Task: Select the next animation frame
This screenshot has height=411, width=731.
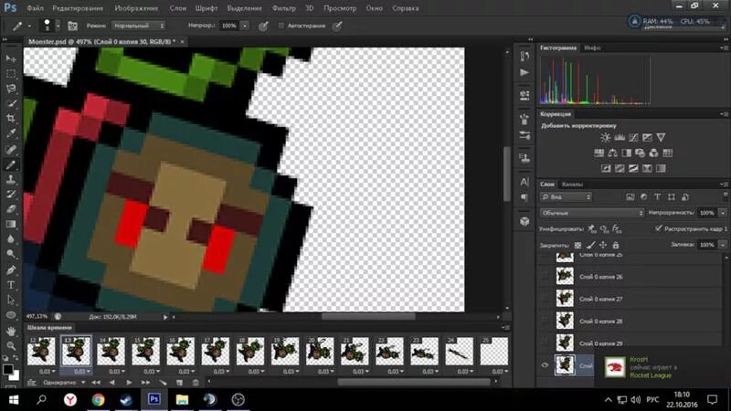Action: [146, 383]
